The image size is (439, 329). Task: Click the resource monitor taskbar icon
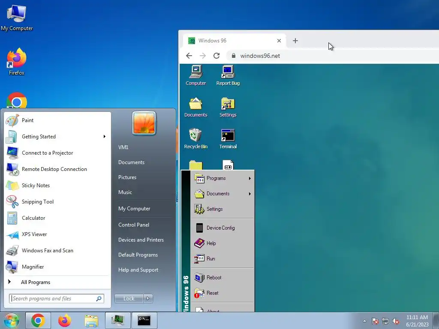click(118, 320)
